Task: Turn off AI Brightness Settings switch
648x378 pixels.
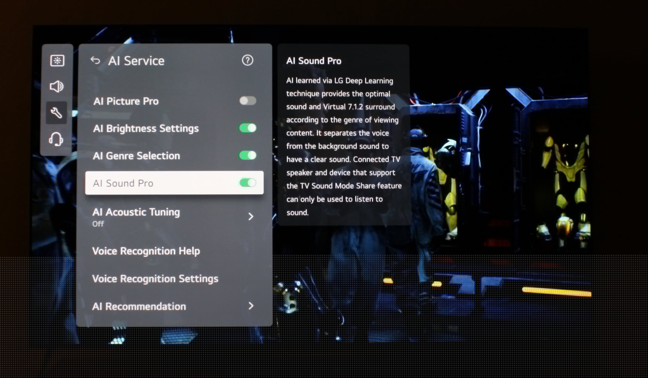Action: (x=248, y=128)
